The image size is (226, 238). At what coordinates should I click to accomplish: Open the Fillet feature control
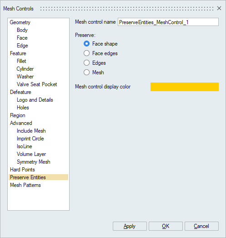click(21, 61)
